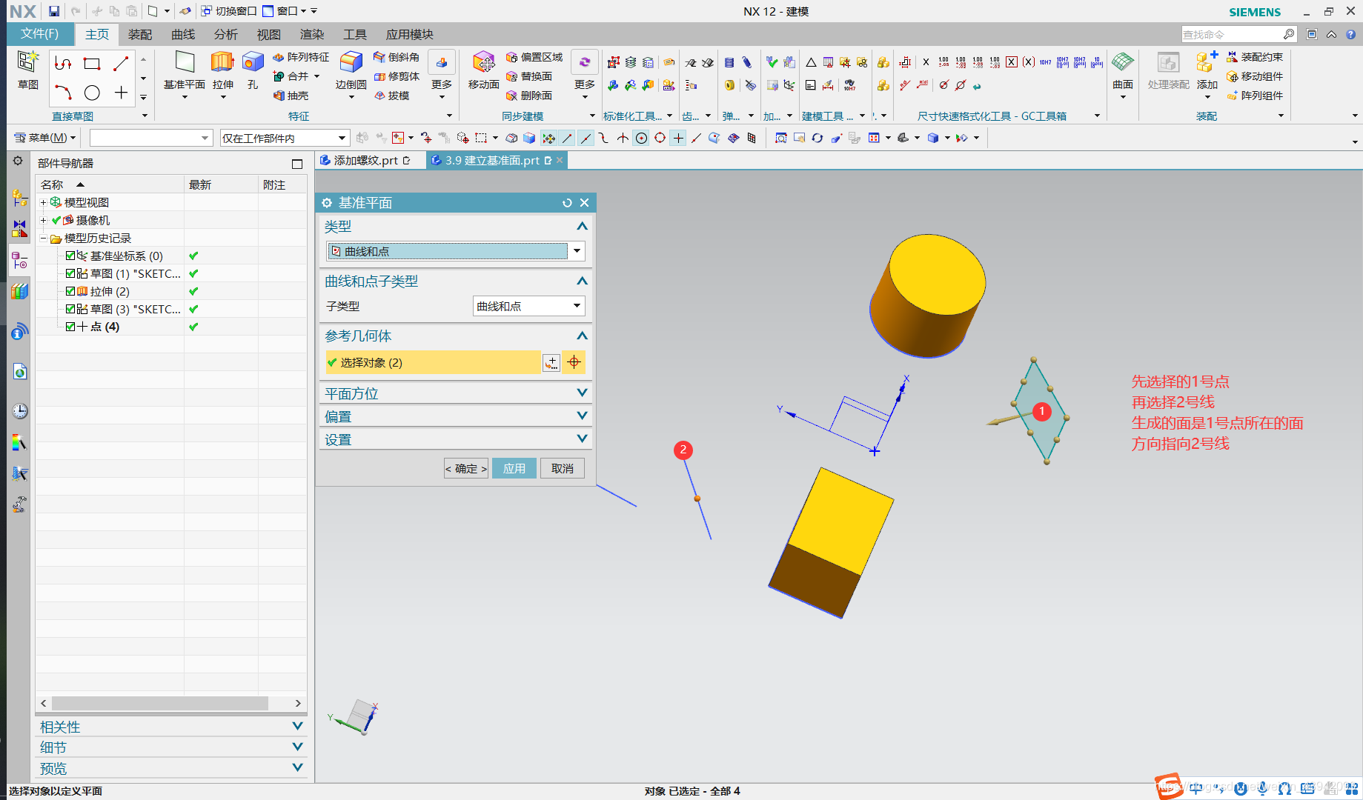Switch to the 分析 ribbon tab
This screenshot has width=1363, height=800.
(x=225, y=34)
